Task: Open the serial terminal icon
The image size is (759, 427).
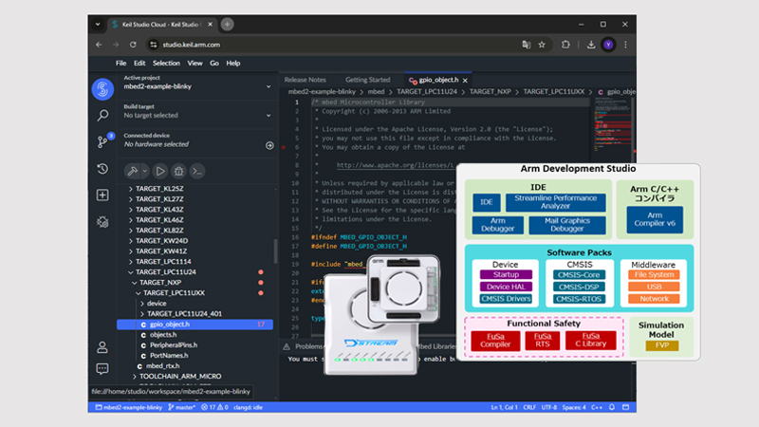Action: pyautogui.click(x=197, y=171)
